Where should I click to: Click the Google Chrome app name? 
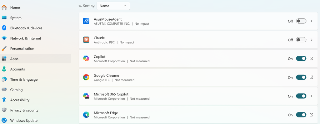[x=106, y=75]
